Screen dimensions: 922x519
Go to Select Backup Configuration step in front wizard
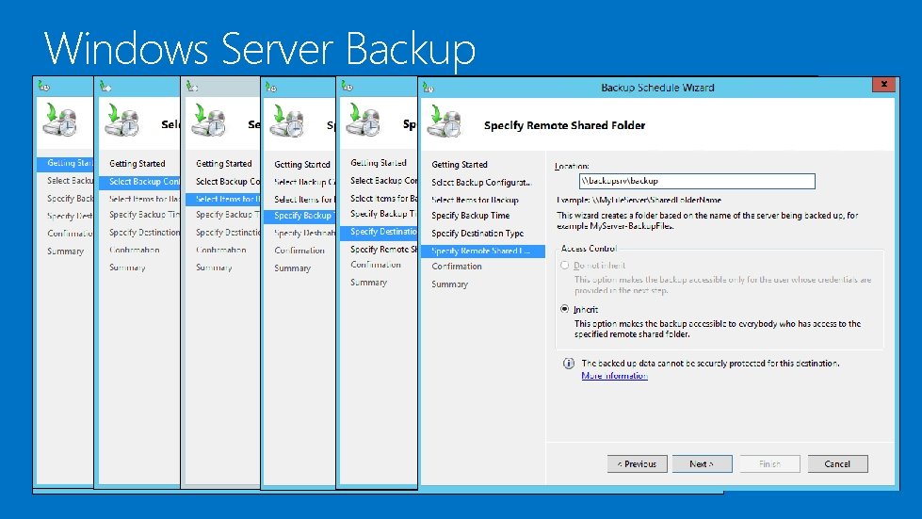pos(481,182)
